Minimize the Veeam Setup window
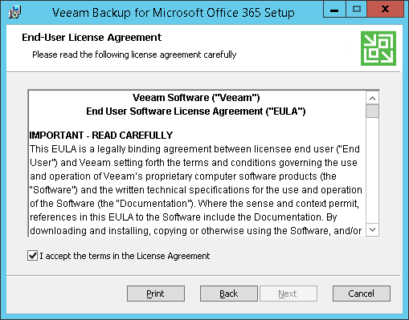 point(334,10)
